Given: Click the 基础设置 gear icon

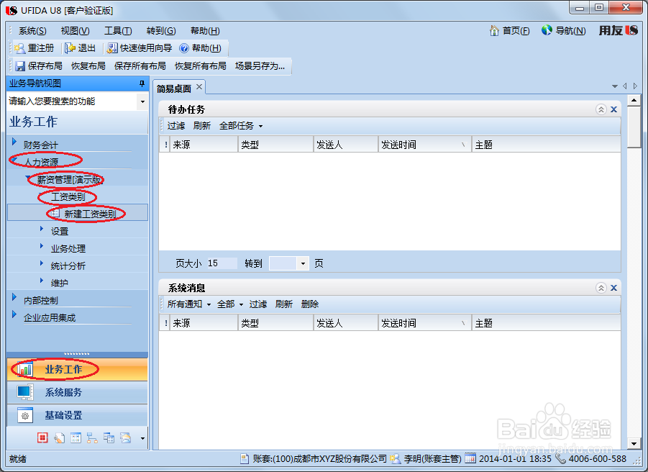Looking at the screenshot, I should pyautogui.click(x=24, y=415).
